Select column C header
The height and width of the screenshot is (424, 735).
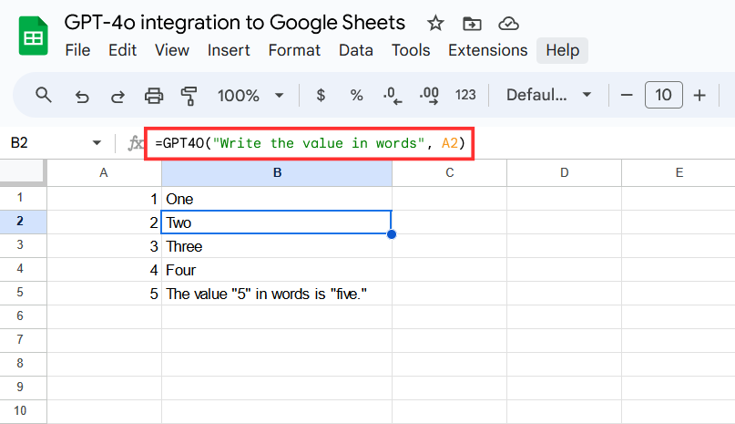point(450,173)
